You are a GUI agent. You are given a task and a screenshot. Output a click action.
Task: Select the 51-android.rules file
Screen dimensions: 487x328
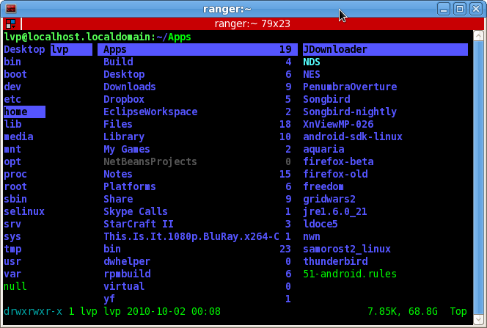coord(349,274)
